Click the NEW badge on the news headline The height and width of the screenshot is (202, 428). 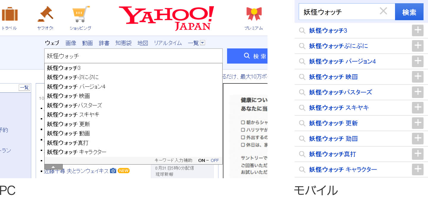click(x=124, y=171)
